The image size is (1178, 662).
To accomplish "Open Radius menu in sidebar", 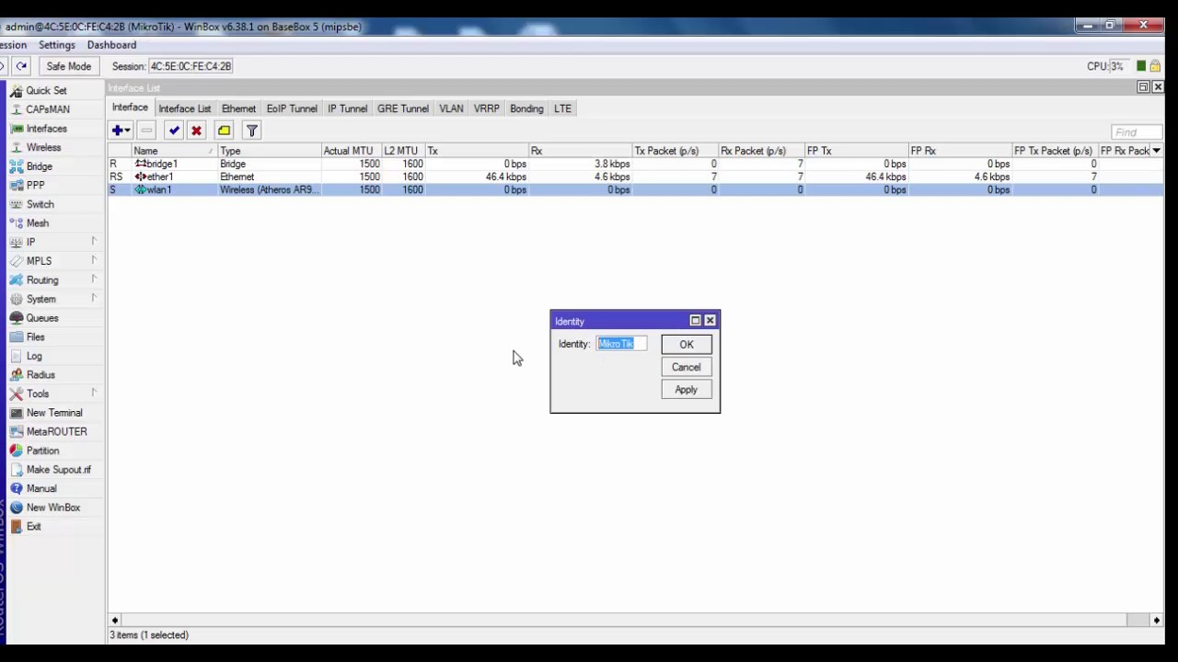I will (40, 375).
